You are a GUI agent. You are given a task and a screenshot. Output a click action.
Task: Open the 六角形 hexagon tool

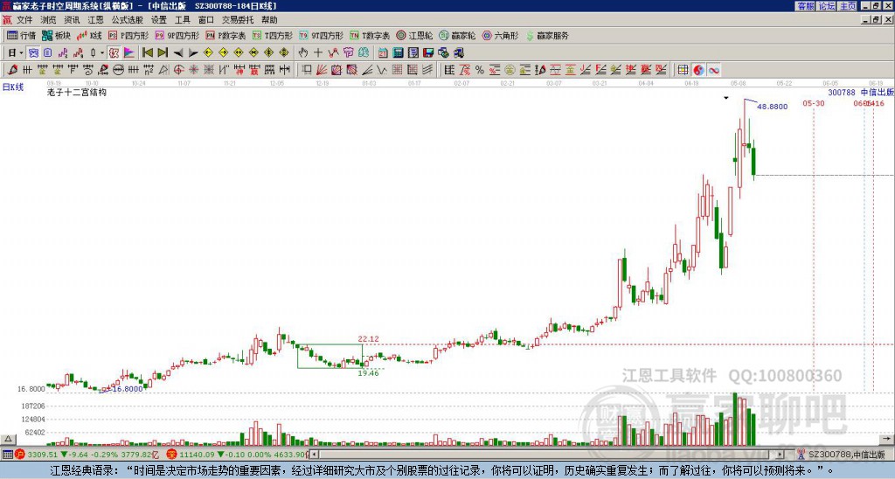click(501, 35)
